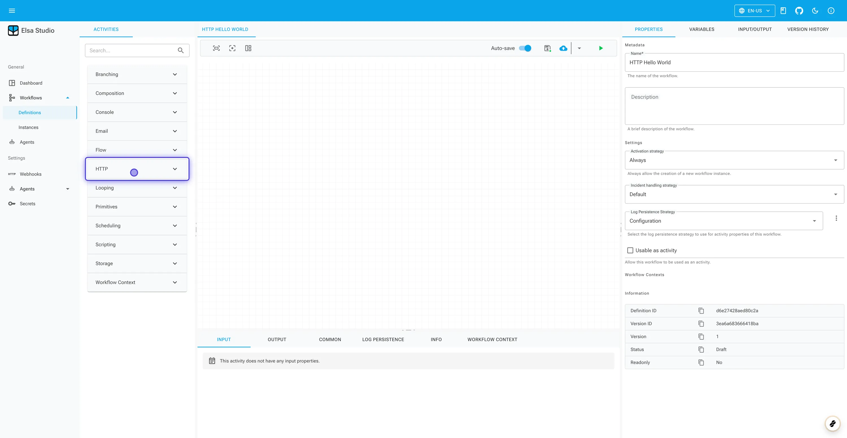Copy the Version ID value

coord(701,324)
